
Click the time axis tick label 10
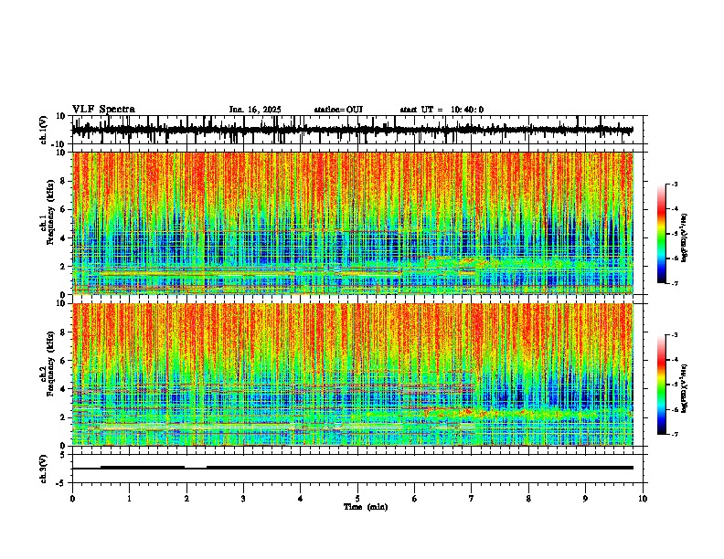click(643, 499)
